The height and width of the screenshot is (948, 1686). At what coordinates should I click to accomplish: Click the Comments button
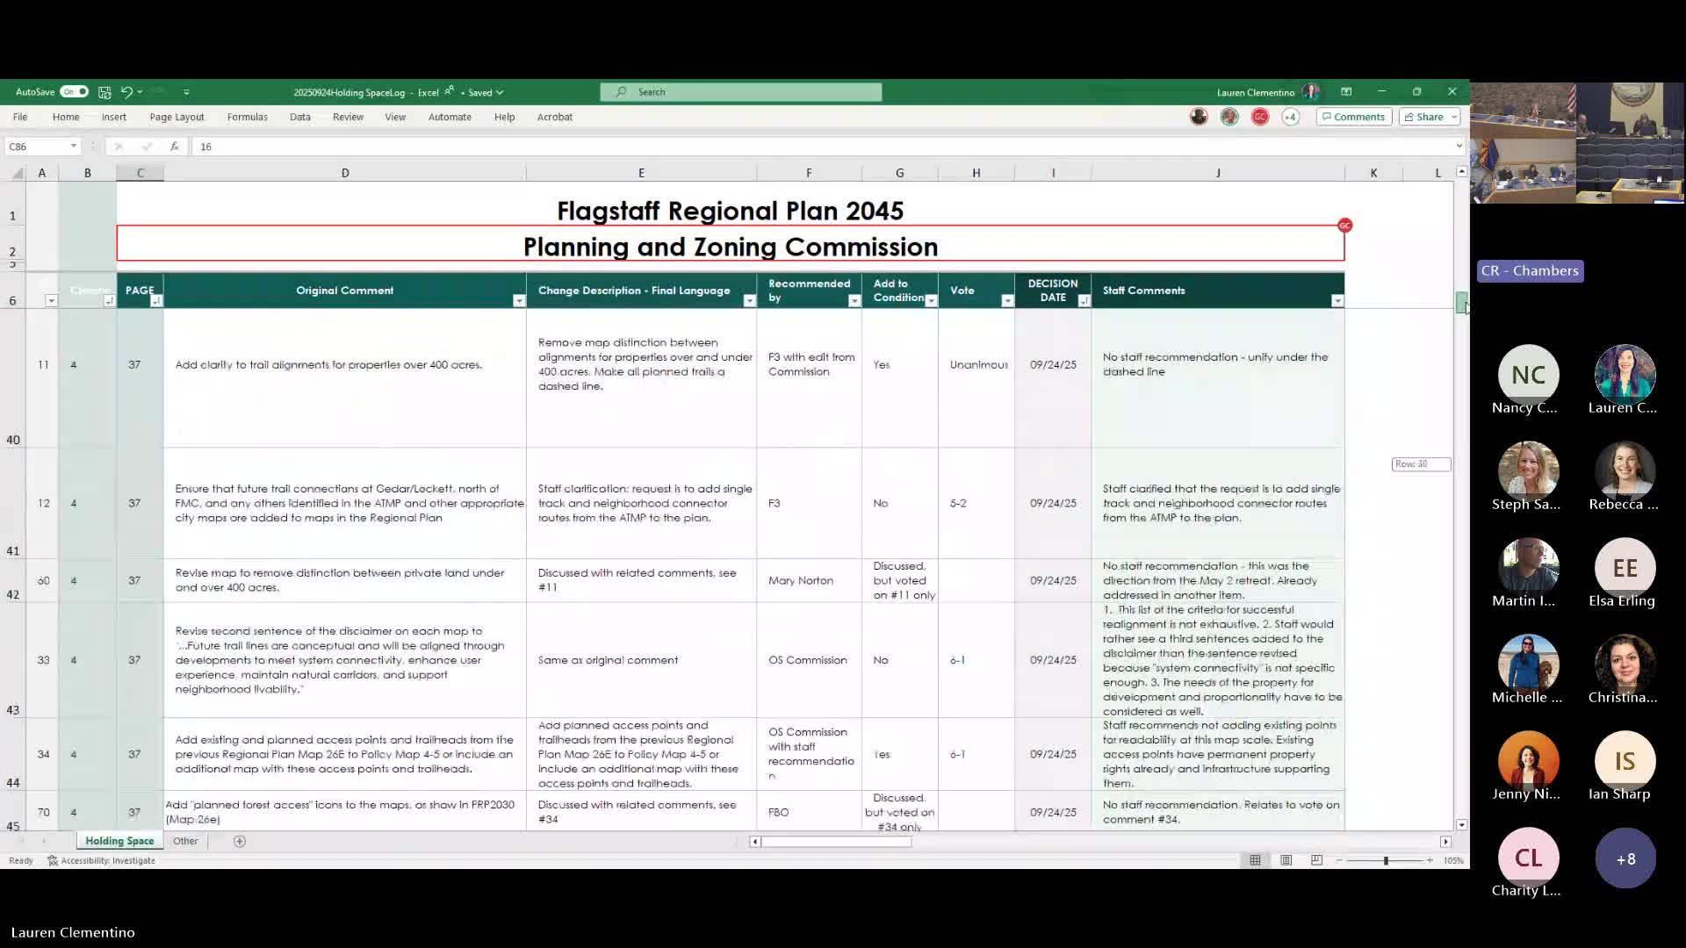click(x=1353, y=117)
